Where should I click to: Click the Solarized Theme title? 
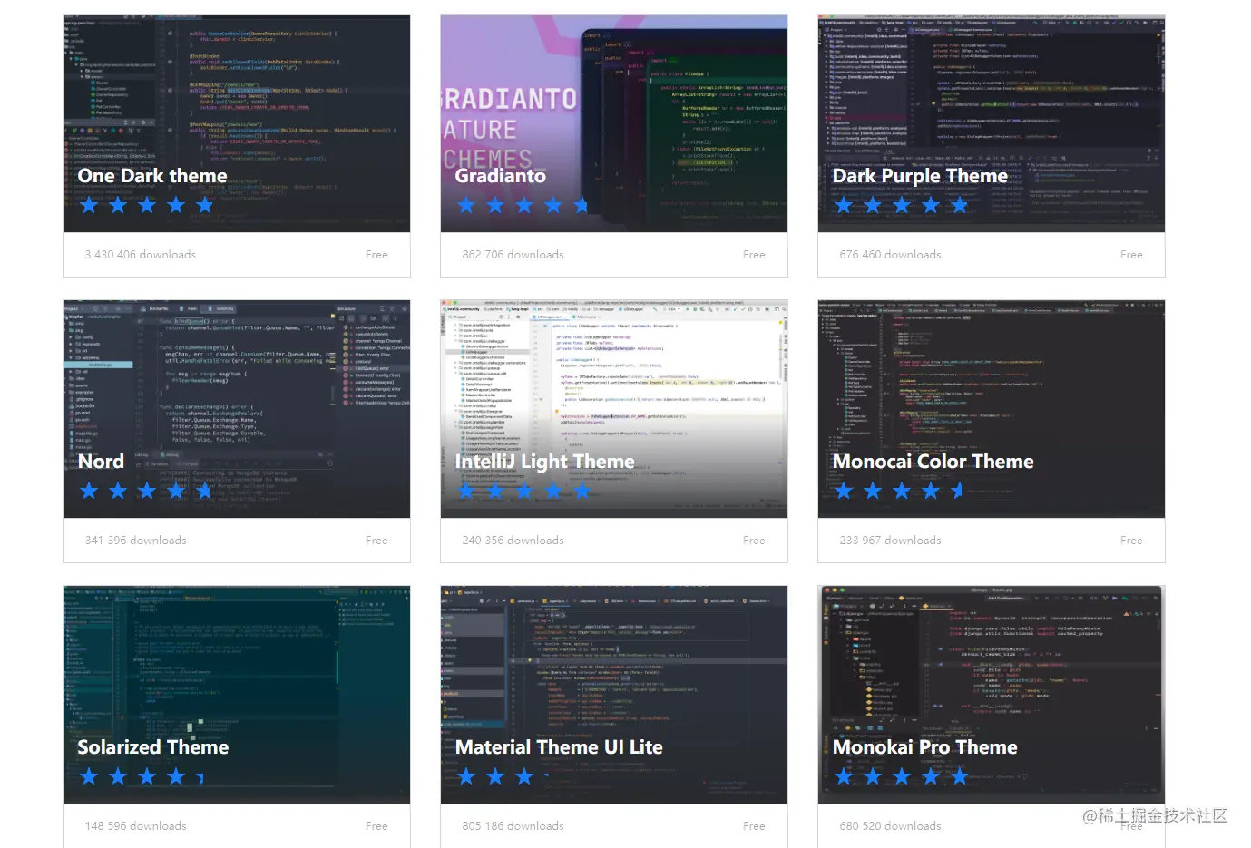coord(152,747)
